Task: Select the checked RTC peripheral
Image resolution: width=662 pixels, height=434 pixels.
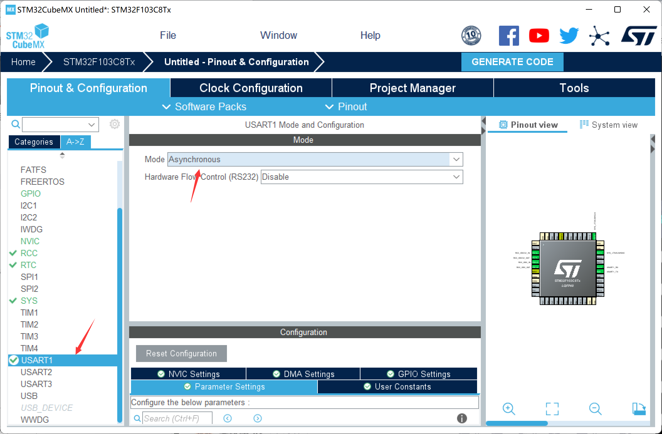Action: [x=29, y=265]
